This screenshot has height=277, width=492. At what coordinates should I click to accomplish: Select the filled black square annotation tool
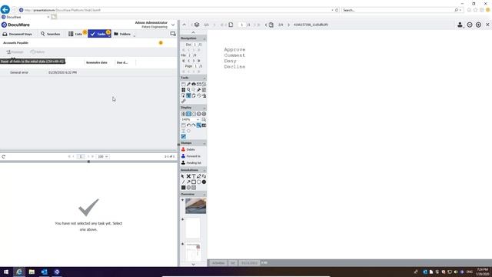click(x=183, y=188)
